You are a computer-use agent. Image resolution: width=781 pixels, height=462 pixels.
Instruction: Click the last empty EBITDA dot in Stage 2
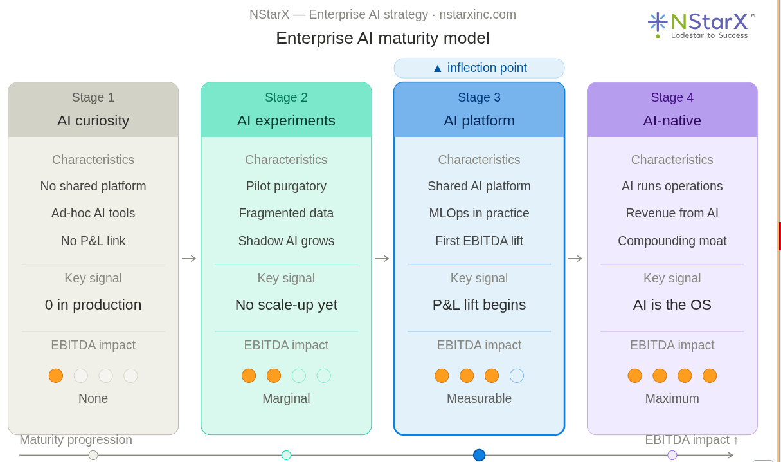coord(324,376)
